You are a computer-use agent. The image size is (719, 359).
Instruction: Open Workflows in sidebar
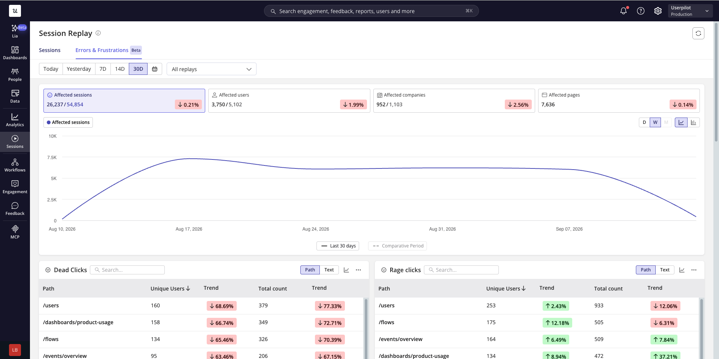15,165
